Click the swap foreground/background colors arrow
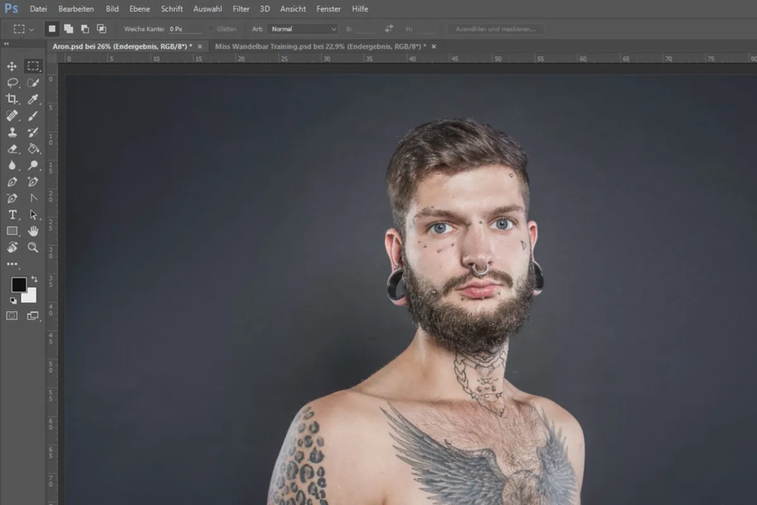The width and height of the screenshot is (757, 505). click(34, 278)
